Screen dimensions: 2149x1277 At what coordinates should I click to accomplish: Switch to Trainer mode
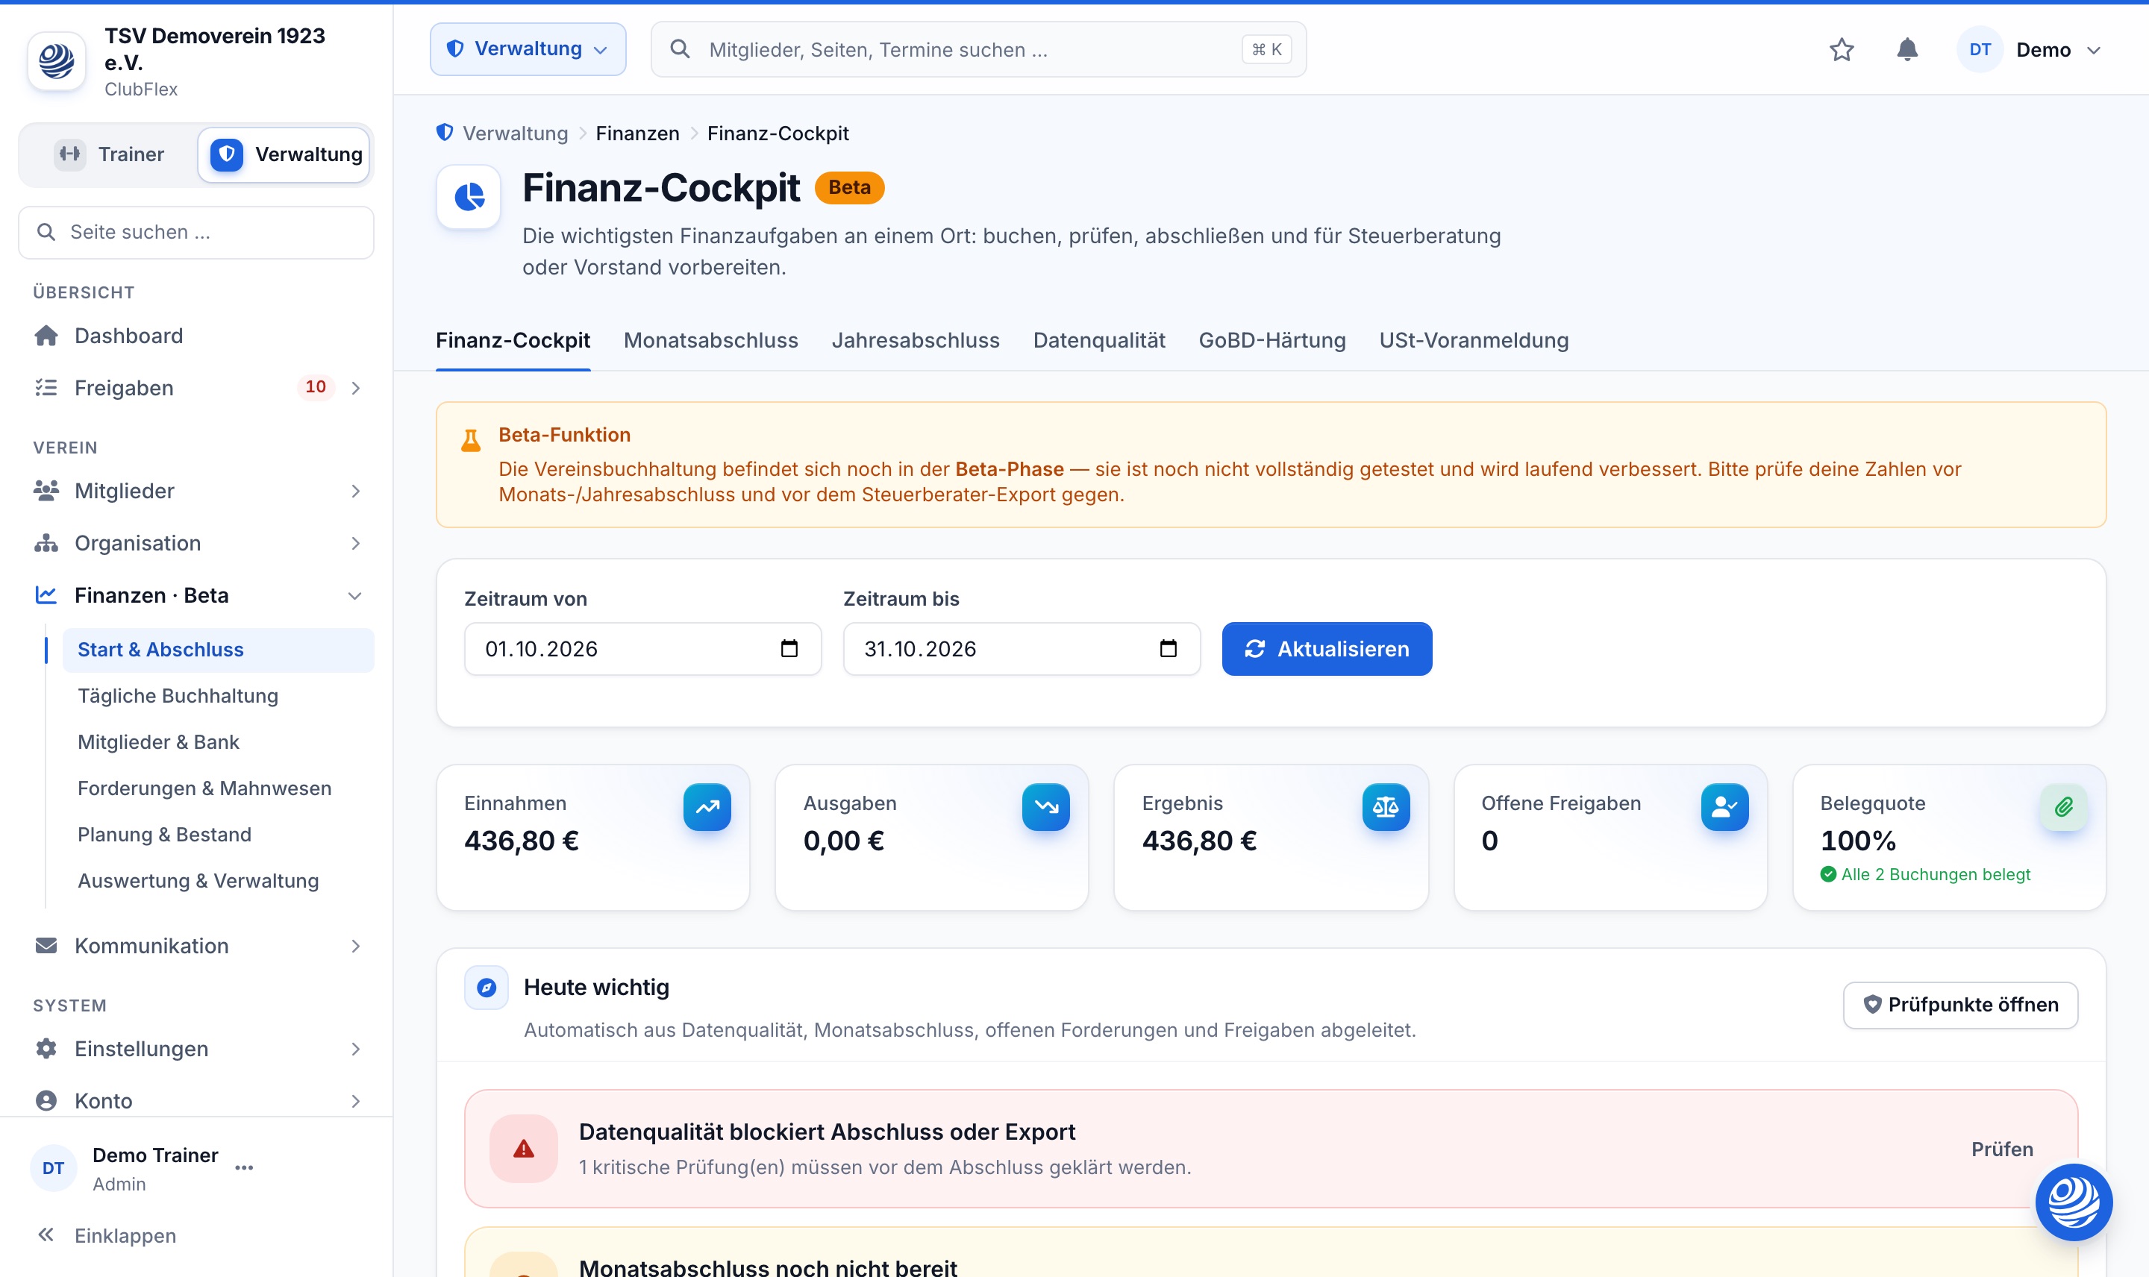[109, 154]
